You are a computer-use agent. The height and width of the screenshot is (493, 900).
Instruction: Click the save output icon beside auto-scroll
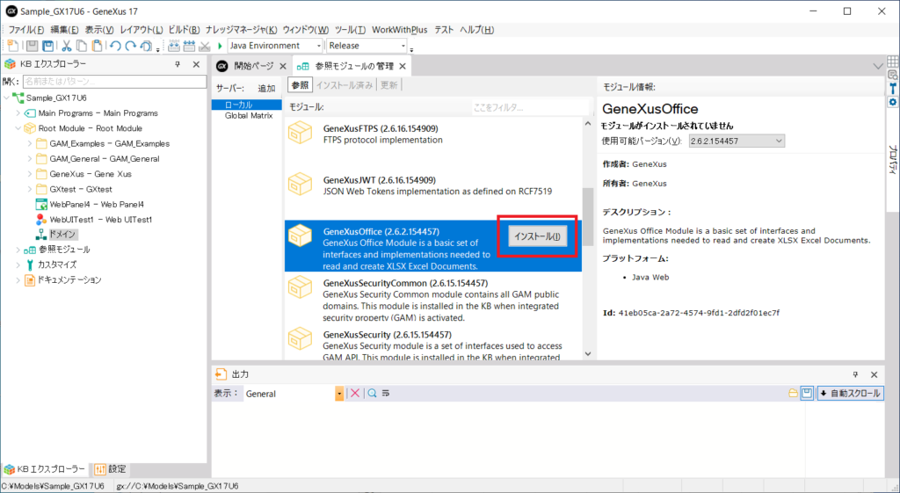click(x=807, y=393)
